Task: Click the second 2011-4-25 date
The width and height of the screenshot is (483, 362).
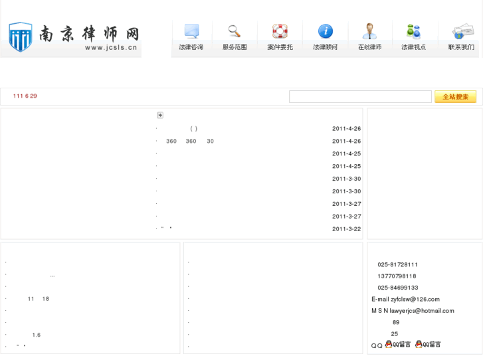Action: pos(346,166)
